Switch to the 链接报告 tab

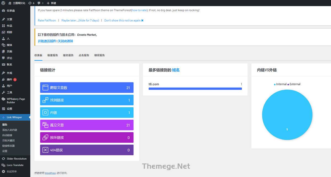[53, 55]
